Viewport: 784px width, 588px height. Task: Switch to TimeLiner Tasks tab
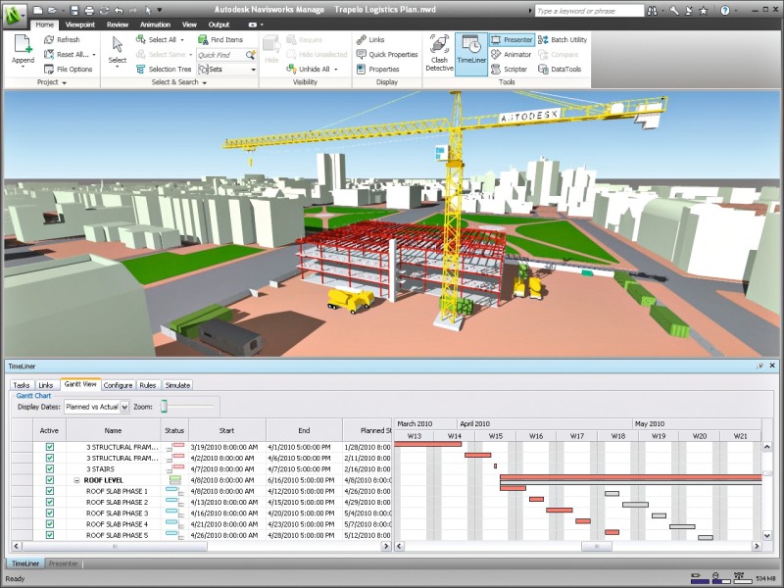22,385
